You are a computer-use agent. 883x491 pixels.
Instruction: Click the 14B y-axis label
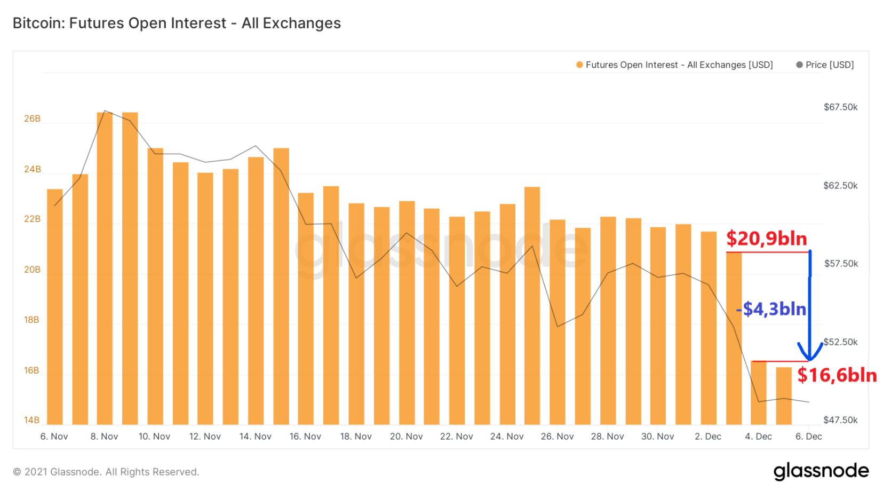click(31, 420)
